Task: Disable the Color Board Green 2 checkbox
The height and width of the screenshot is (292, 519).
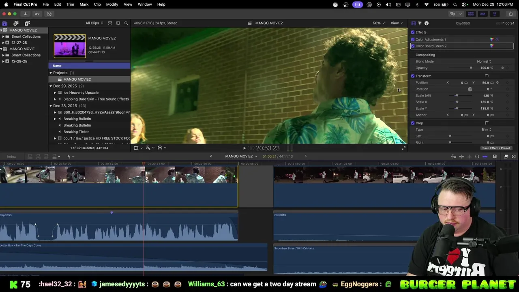Action: 413,46
